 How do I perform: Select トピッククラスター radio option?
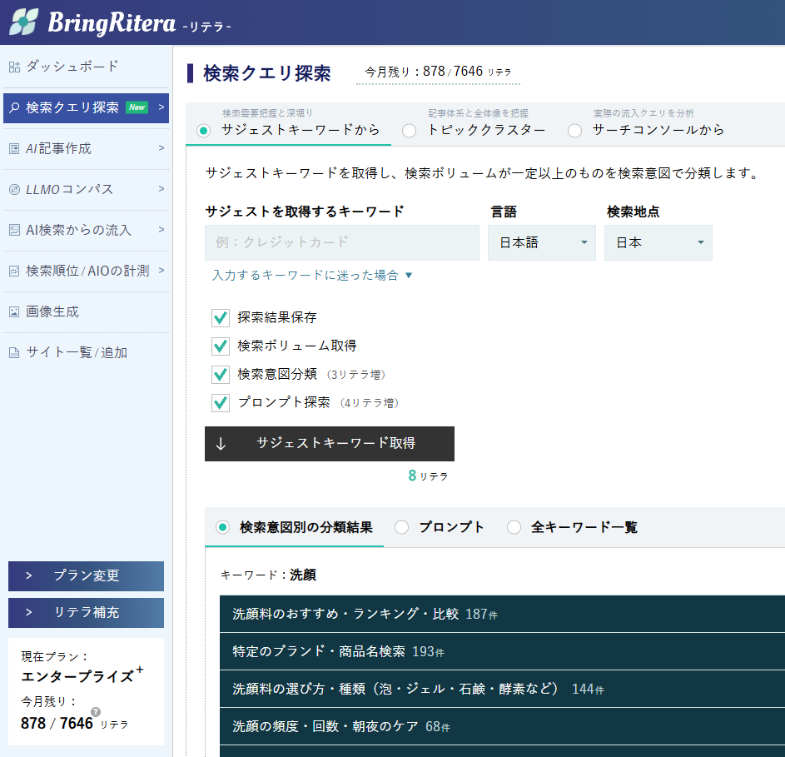pyautogui.click(x=409, y=131)
